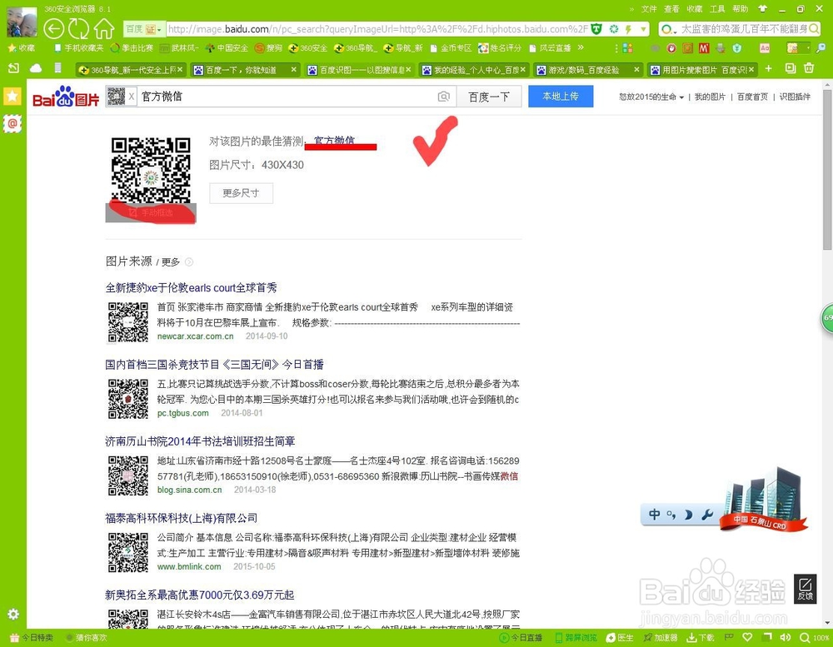Open 福泰高科环保科技(上海)有限公司 result
833x647 pixels.
(x=181, y=518)
